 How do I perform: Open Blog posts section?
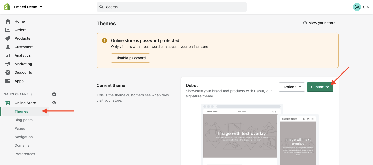24,120
